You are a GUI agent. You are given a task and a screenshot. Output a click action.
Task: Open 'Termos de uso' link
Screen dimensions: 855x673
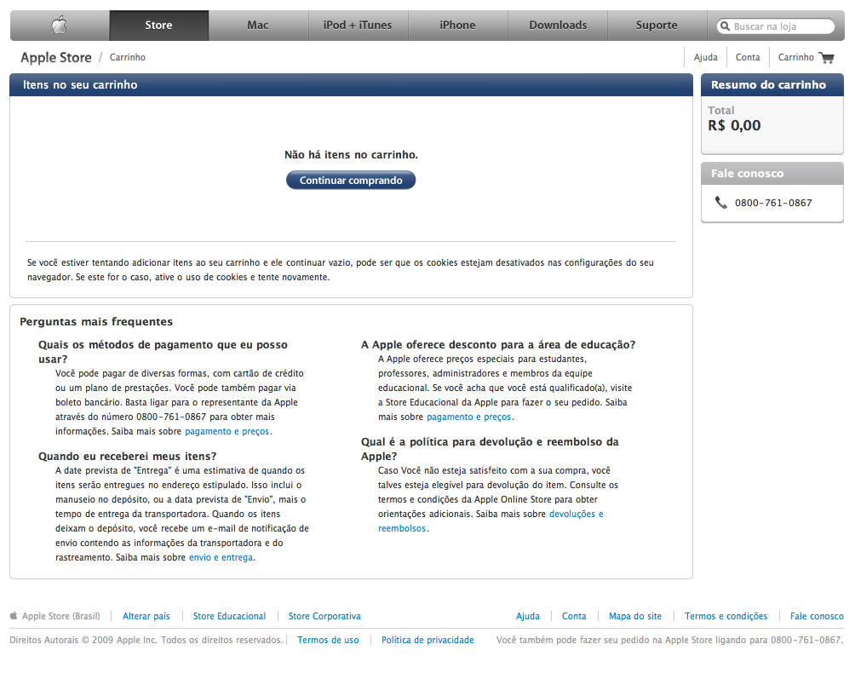[x=328, y=640]
